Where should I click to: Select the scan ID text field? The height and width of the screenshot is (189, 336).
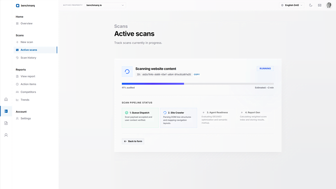164,75
